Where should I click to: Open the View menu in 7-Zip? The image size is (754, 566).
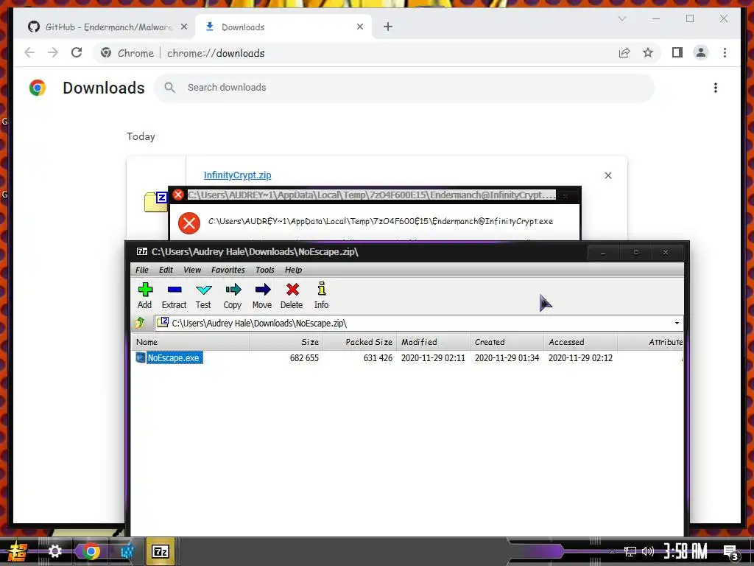(x=192, y=270)
